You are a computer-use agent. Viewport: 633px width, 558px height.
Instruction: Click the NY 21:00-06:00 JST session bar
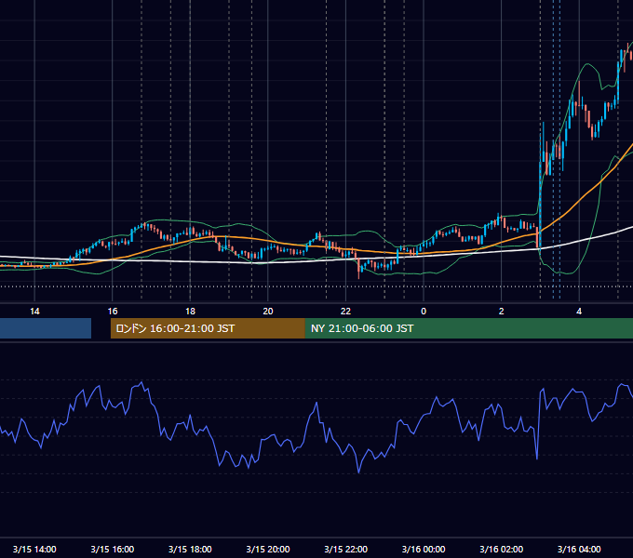(468, 328)
